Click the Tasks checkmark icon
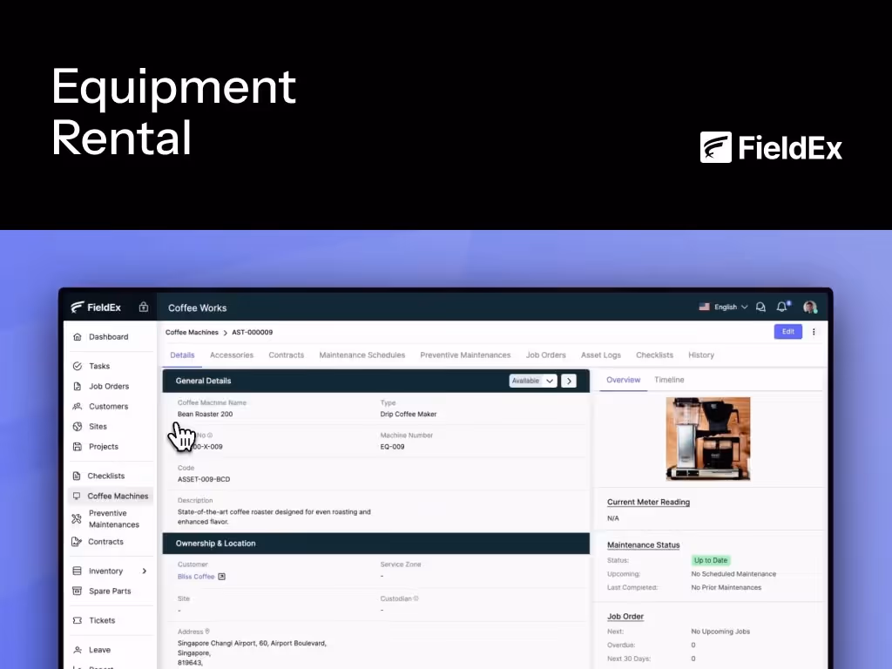Image resolution: width=892 pixels, height=669 pixels. point(78,366)
